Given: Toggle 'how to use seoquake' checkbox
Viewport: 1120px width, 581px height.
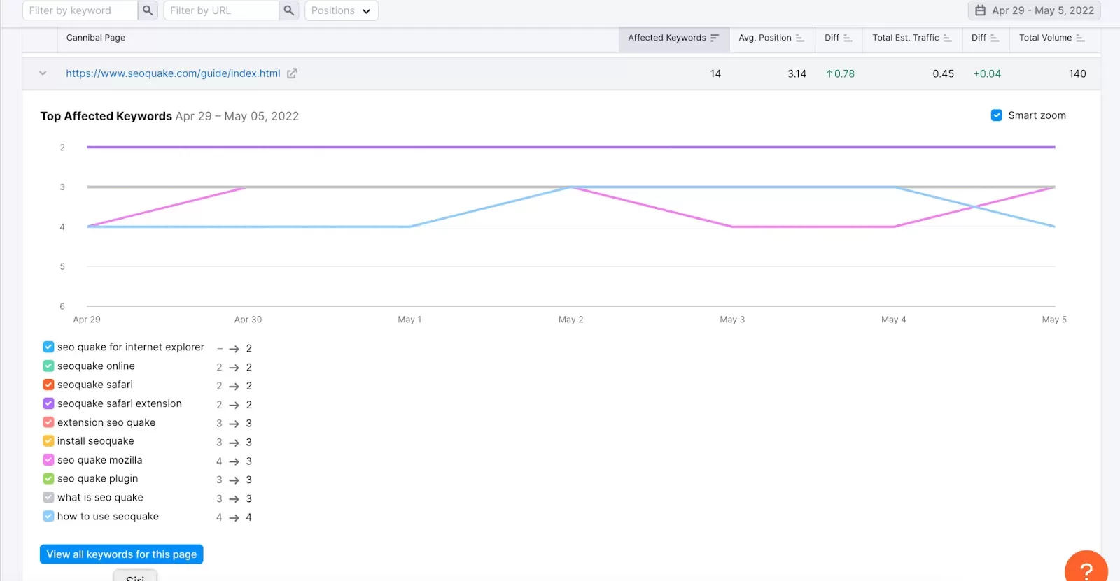Looking at the screenshot, I should pyautogui.click(x=48, y=516).
